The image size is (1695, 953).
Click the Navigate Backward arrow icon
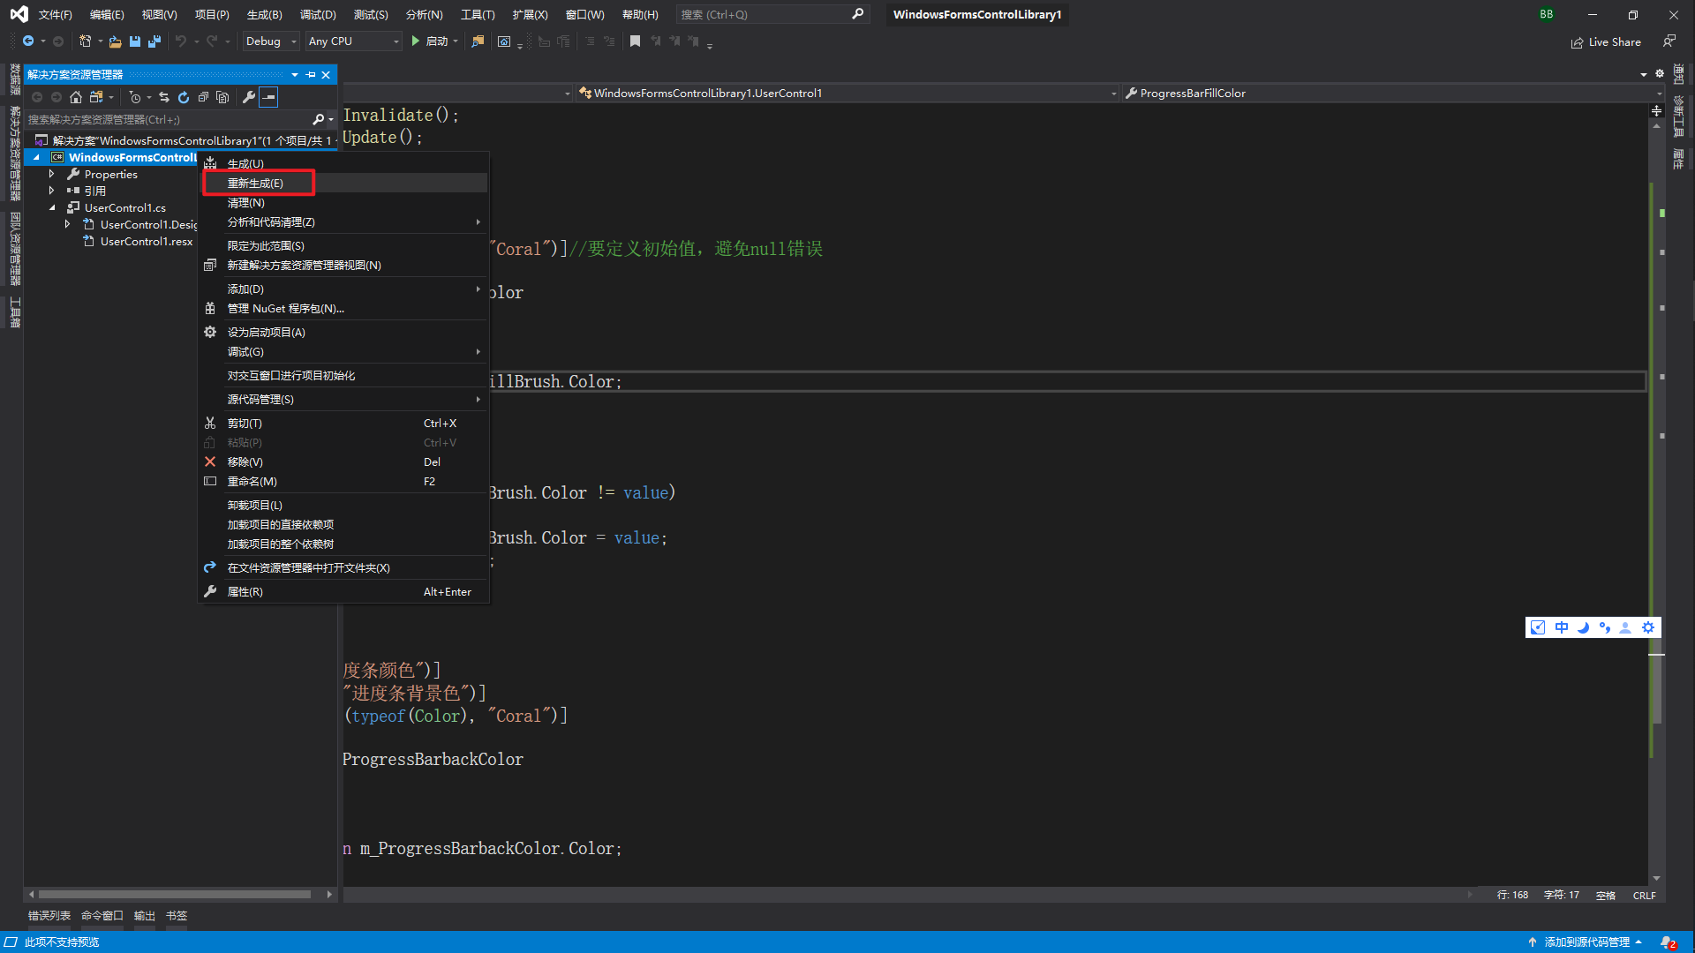pos(29,41)
